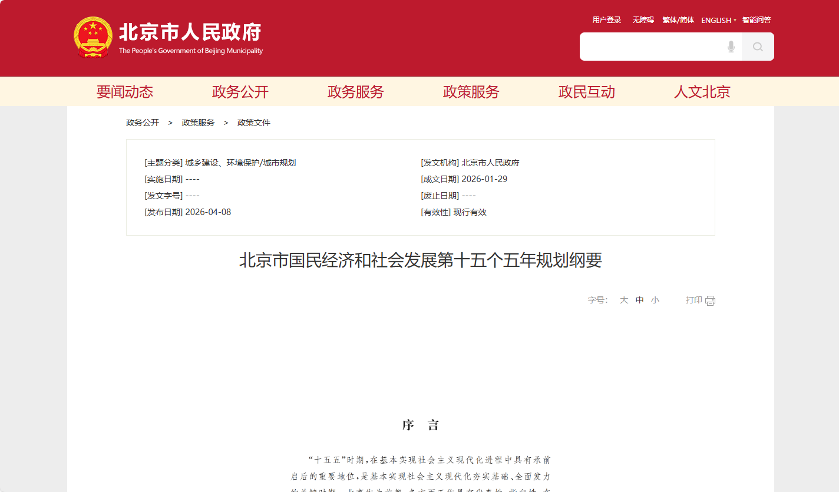Open the 智能问答 smart Q&A link
Viewport: 839px width, 492px height.
point(757,20)
